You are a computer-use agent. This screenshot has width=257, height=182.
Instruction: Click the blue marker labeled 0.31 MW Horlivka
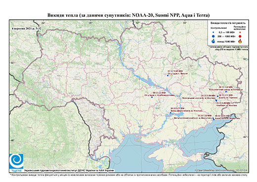pos(217,96)
